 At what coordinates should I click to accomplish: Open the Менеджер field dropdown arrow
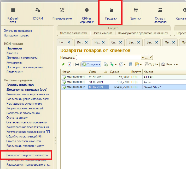(x=143, y=58)
